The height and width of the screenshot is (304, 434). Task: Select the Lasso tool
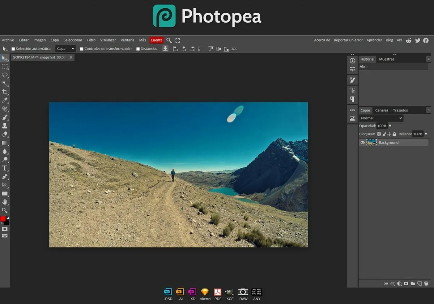click(5, 75)
